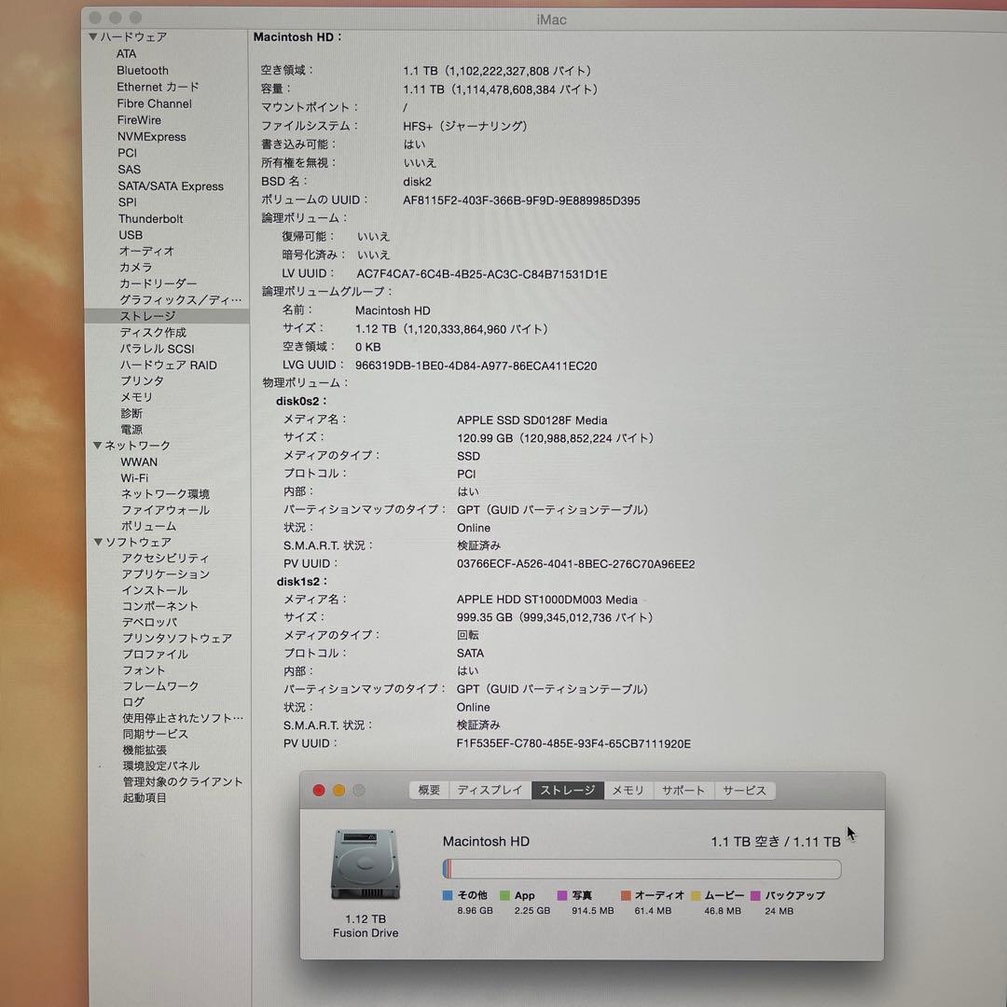This screenshot has width=1007, height=1007.
Task: Select Thunderbolt in the sidebar
Action: coord(152,218)
